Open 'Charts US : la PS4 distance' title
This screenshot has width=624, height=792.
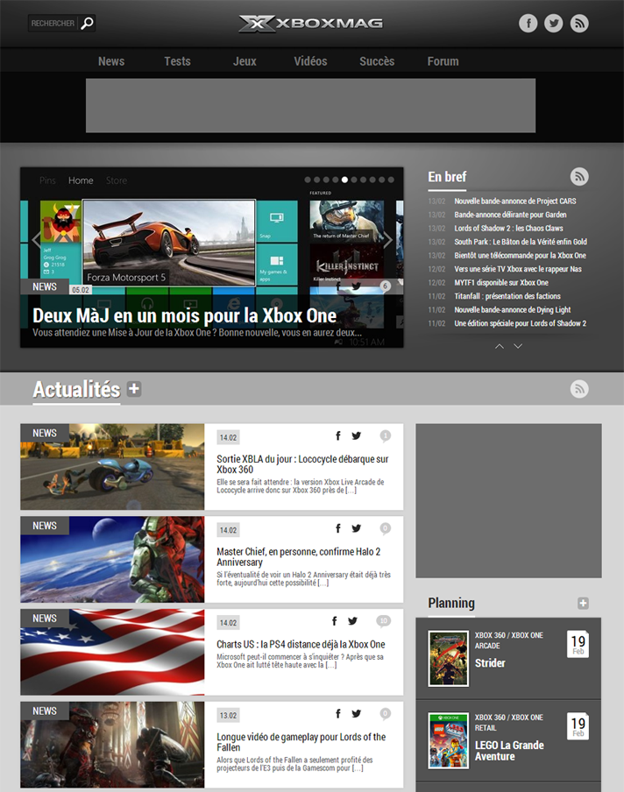tap(301, 645)
